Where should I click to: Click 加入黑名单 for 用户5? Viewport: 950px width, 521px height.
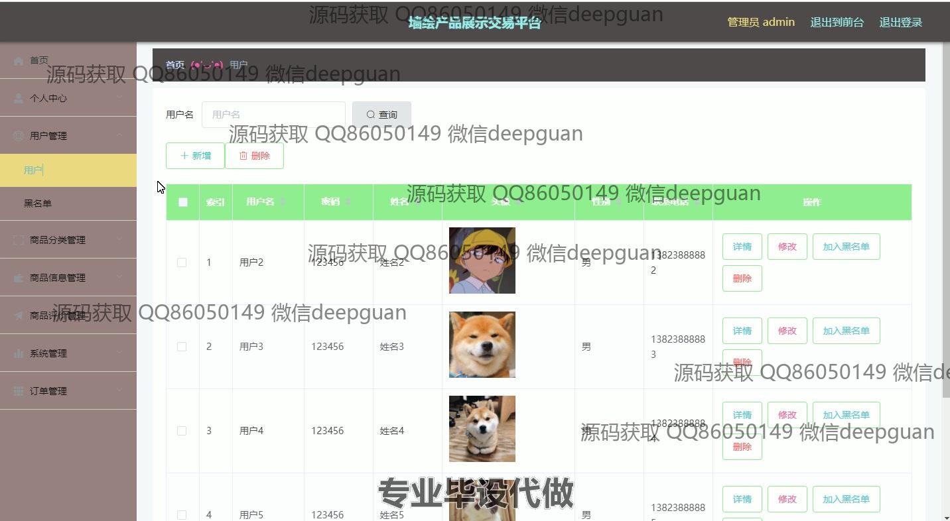tap(847, 499)
